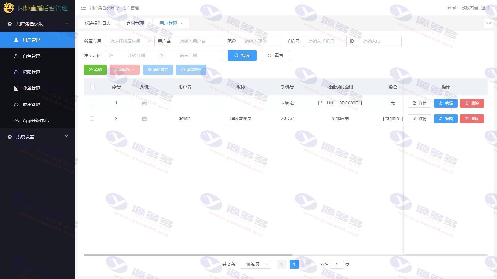The image size is (497, 279).
Task: Open the 10条/页 page size dropdown
Action: (255, 264)
